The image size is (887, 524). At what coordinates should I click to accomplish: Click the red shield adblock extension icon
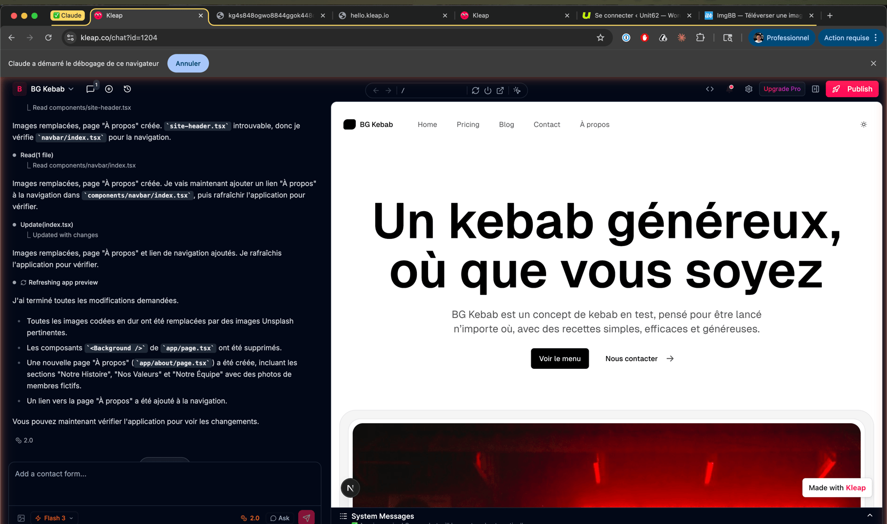645,38
